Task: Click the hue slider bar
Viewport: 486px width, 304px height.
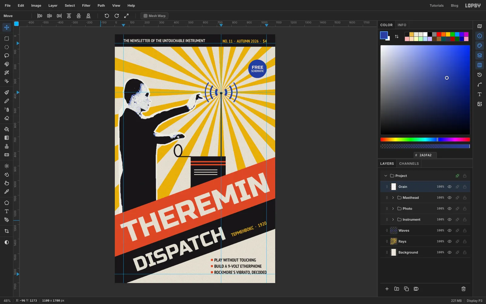Action: point(425,140)
